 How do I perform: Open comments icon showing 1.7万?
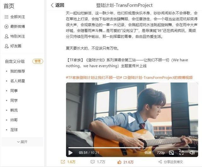pos(92,162)
